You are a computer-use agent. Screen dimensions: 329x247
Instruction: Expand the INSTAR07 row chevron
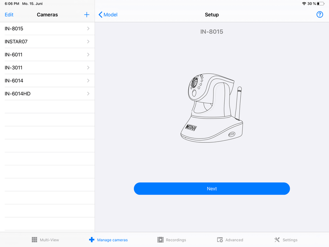pyautogui.click(x=88, y=41)
